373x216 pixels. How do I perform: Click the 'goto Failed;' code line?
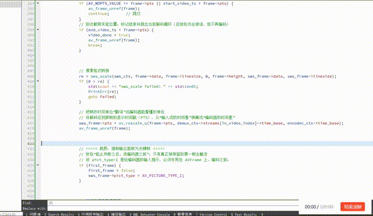tap(102, 97)
